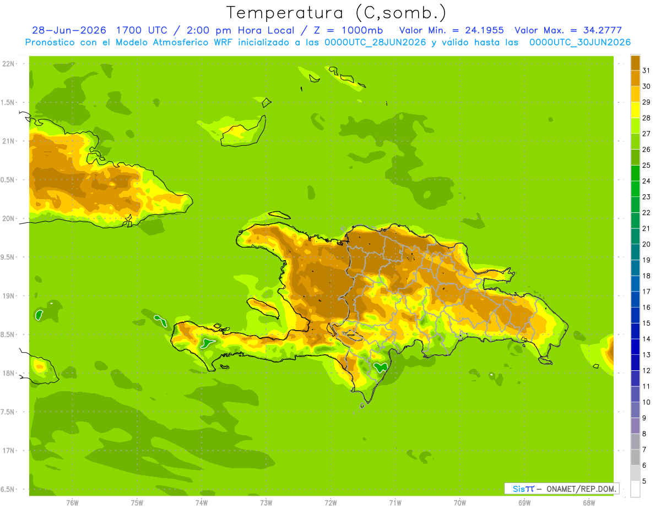The image size is (661, 510).
Task: Click the legend label '26'
Action: [647, 149]
